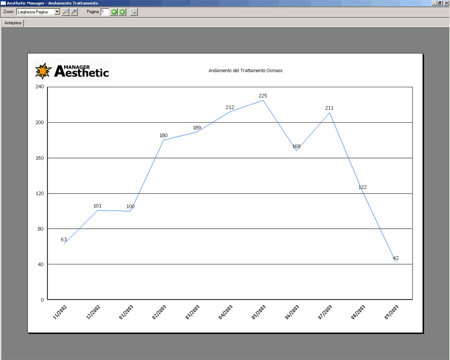Click the Aesthetic Manager logo on the report
Viewport: 450px width, 360px height.
[72, 70]
